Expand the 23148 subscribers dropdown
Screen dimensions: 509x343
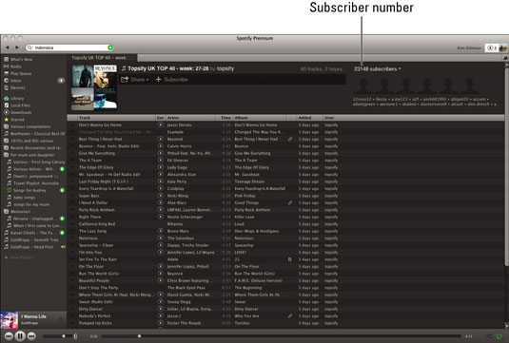[377, 69]
